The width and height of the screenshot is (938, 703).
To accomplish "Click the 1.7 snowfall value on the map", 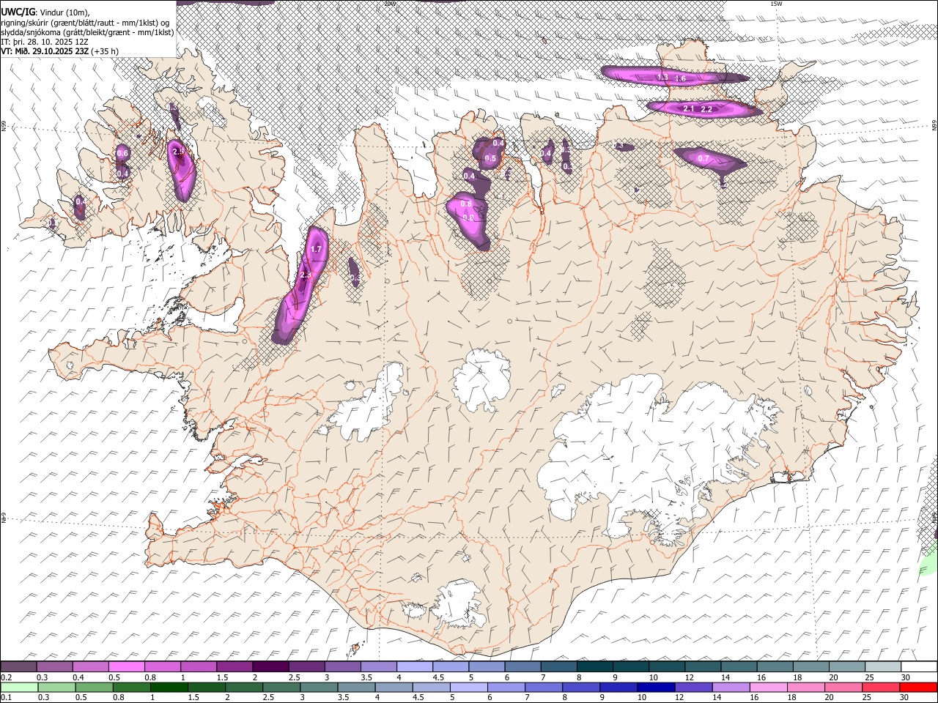I will [x=317, y=249].
